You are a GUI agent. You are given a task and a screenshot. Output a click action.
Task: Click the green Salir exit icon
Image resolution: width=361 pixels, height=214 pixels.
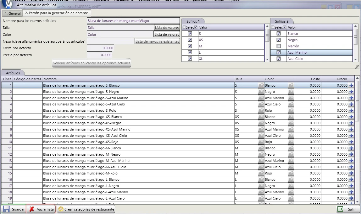coord(340,209)
